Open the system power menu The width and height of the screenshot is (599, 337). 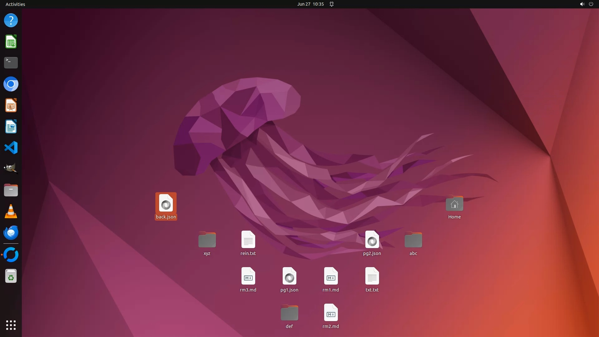[591, 4]
